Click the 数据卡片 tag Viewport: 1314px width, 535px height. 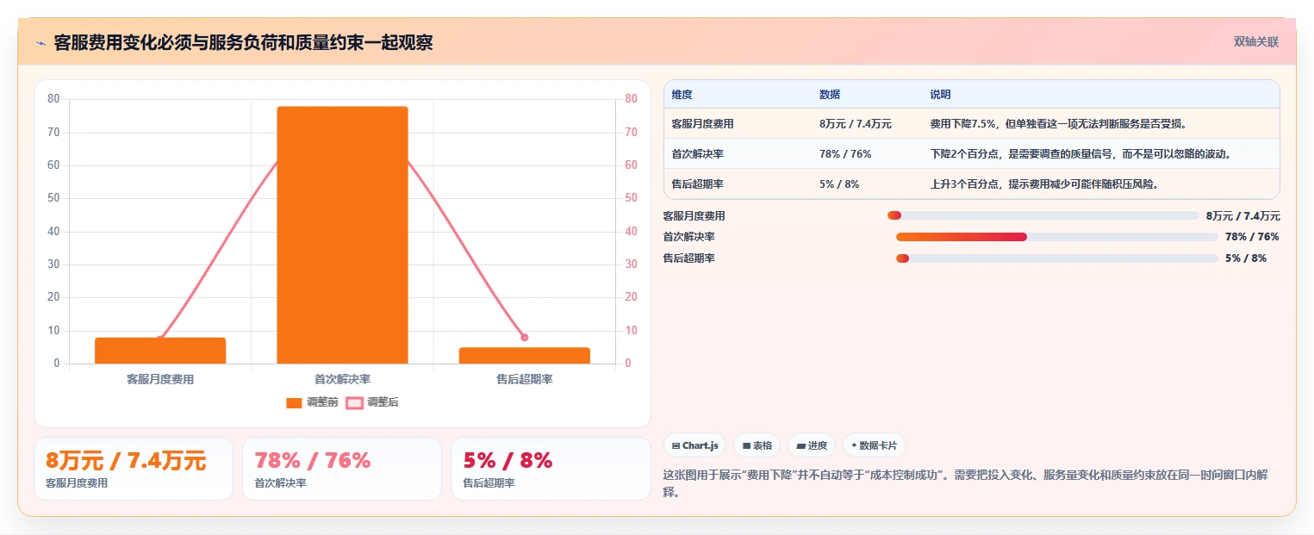click(875, 445)
